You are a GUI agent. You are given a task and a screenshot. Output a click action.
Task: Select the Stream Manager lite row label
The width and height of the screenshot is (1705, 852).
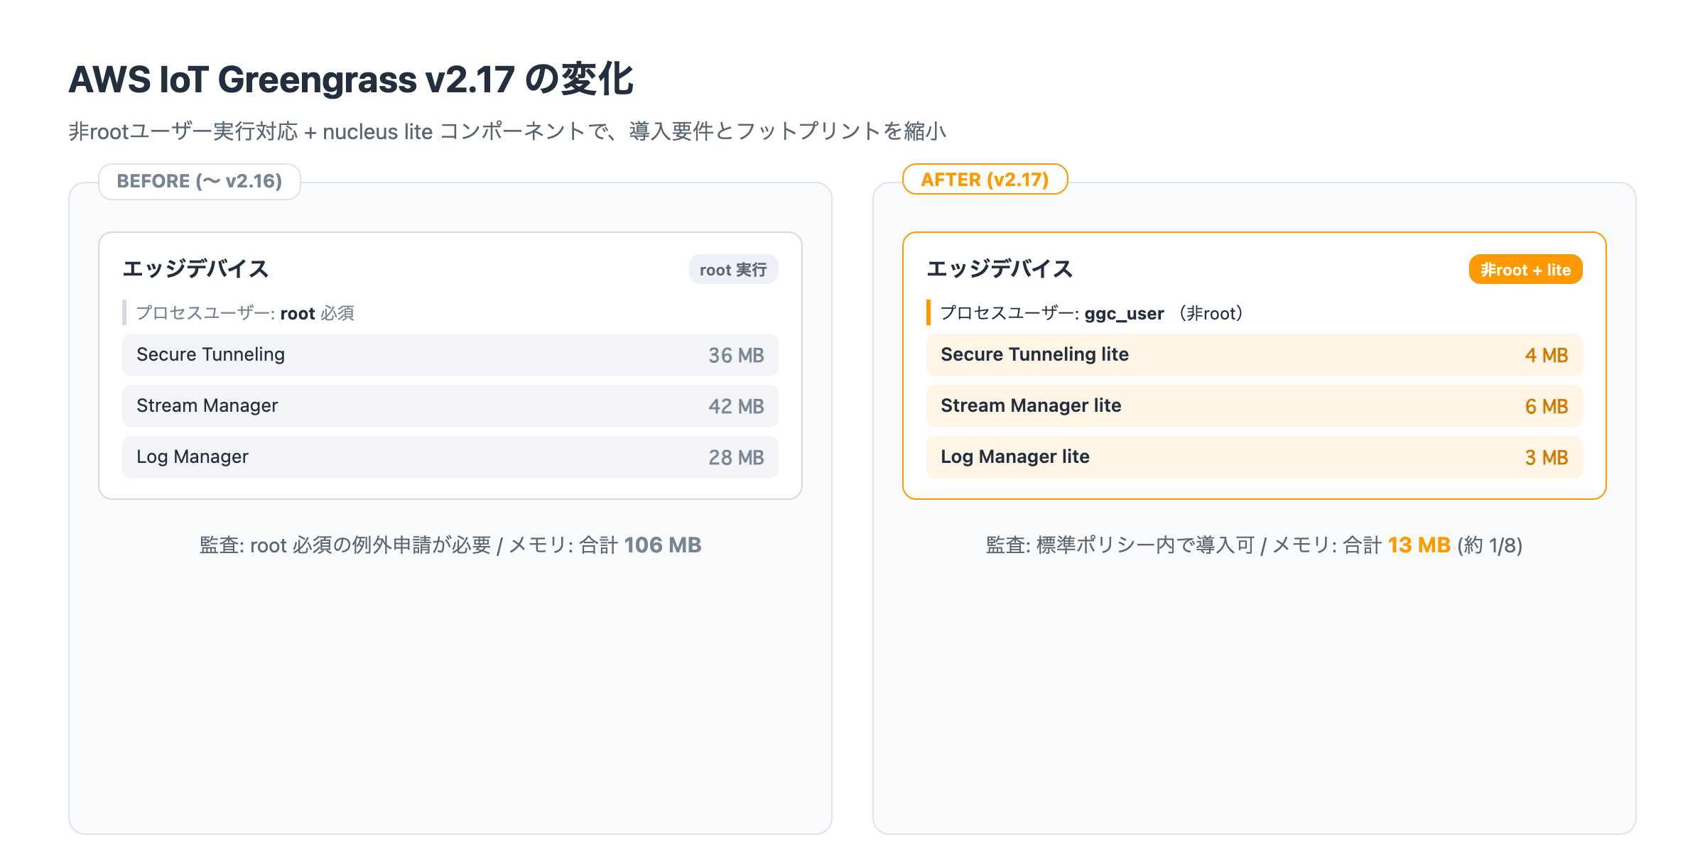1031,405
